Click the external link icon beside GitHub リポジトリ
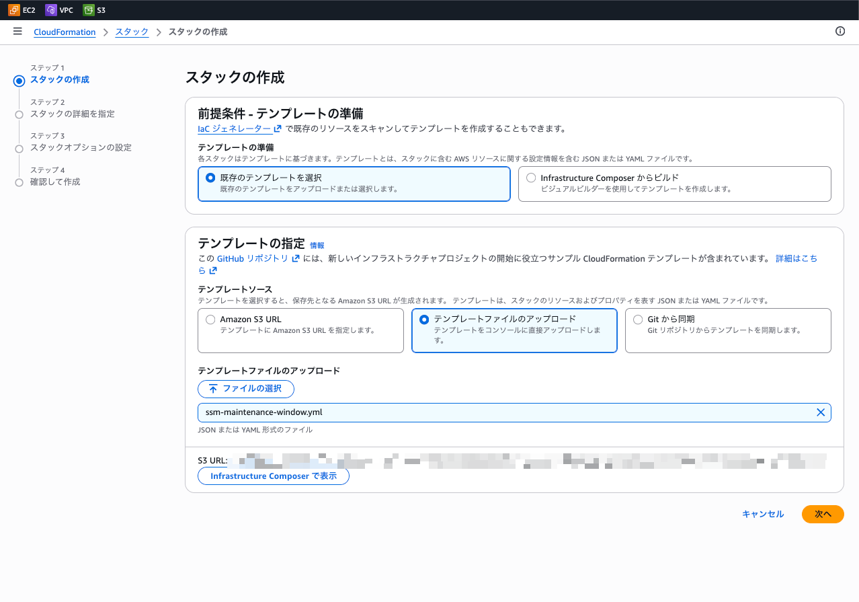This screenshot has height=602, width=859. coord(296,258)
